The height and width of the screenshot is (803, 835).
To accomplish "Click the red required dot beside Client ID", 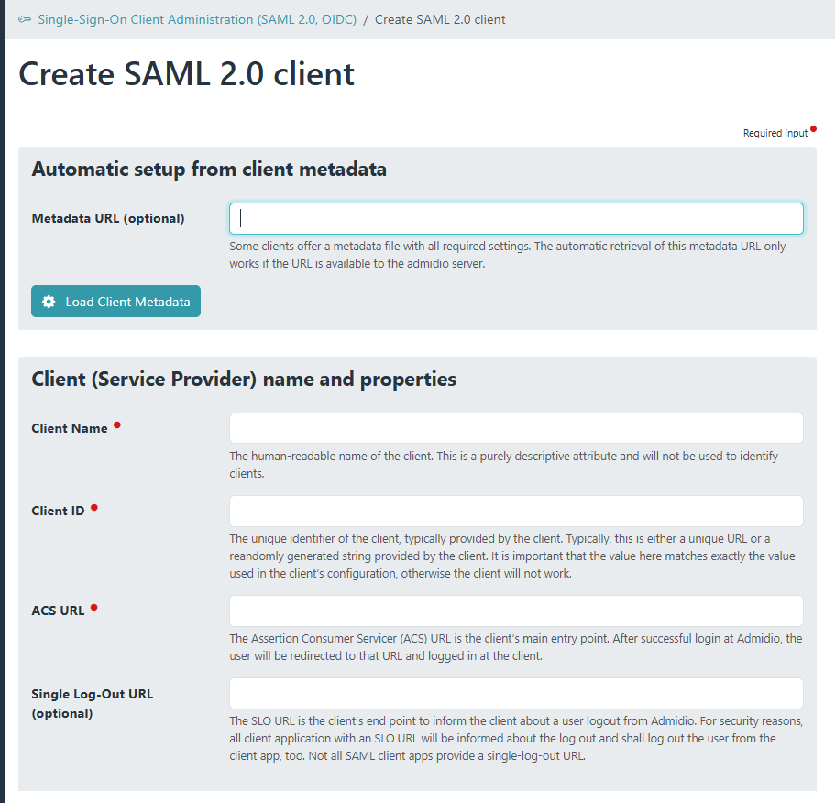I will coord(94,508).
